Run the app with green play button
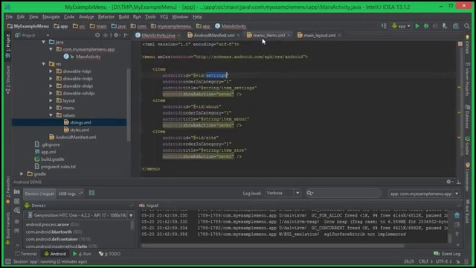Viewport: 476px width, 268px height. click(x=417, y=26)
